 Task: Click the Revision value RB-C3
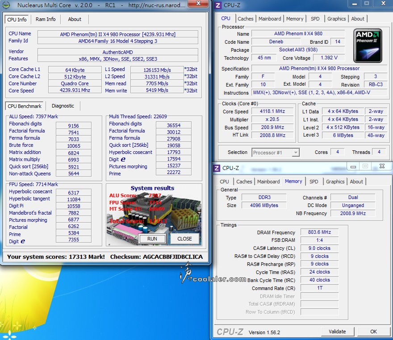376,84
